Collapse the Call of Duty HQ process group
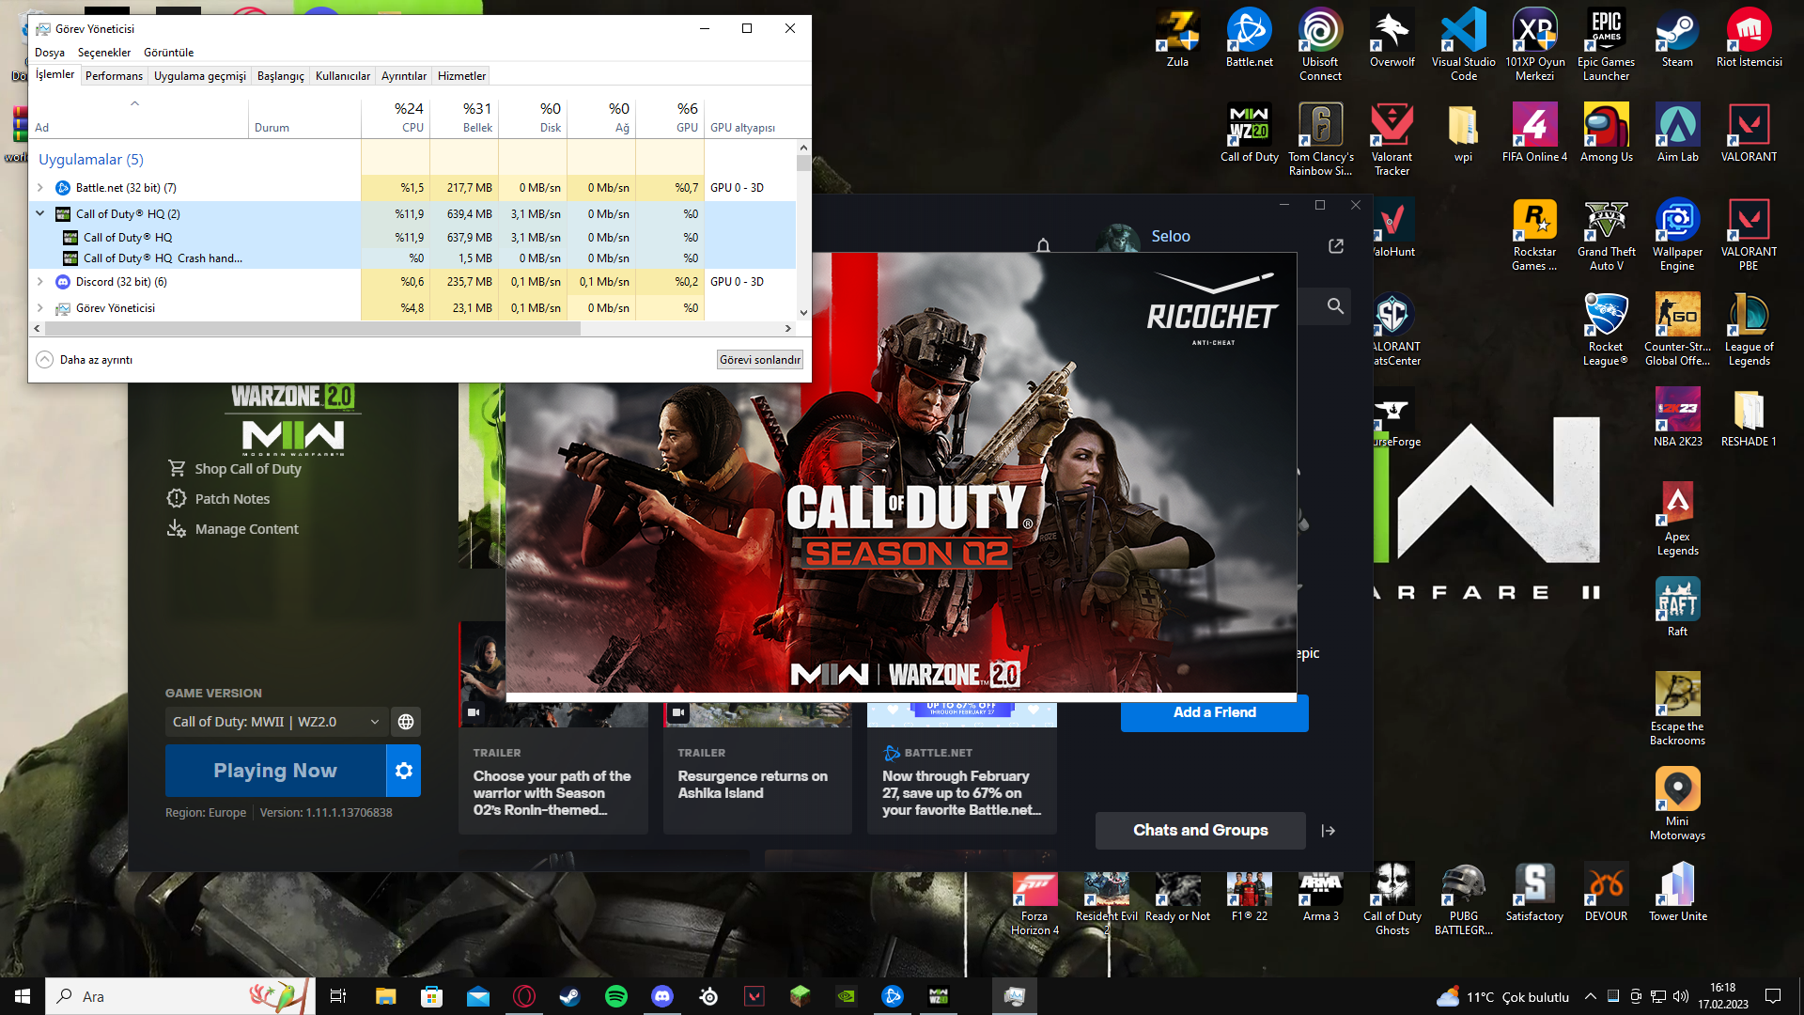This screenshot has width=1804, height=1015. click(x=40, y=214)
